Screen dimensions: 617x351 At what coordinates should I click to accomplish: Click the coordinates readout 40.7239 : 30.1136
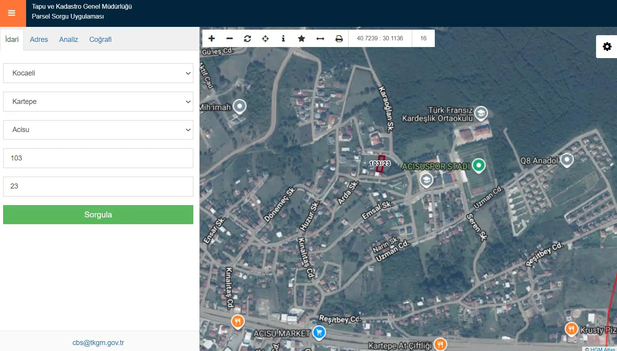pyautogui.click(x=380, y=38)
